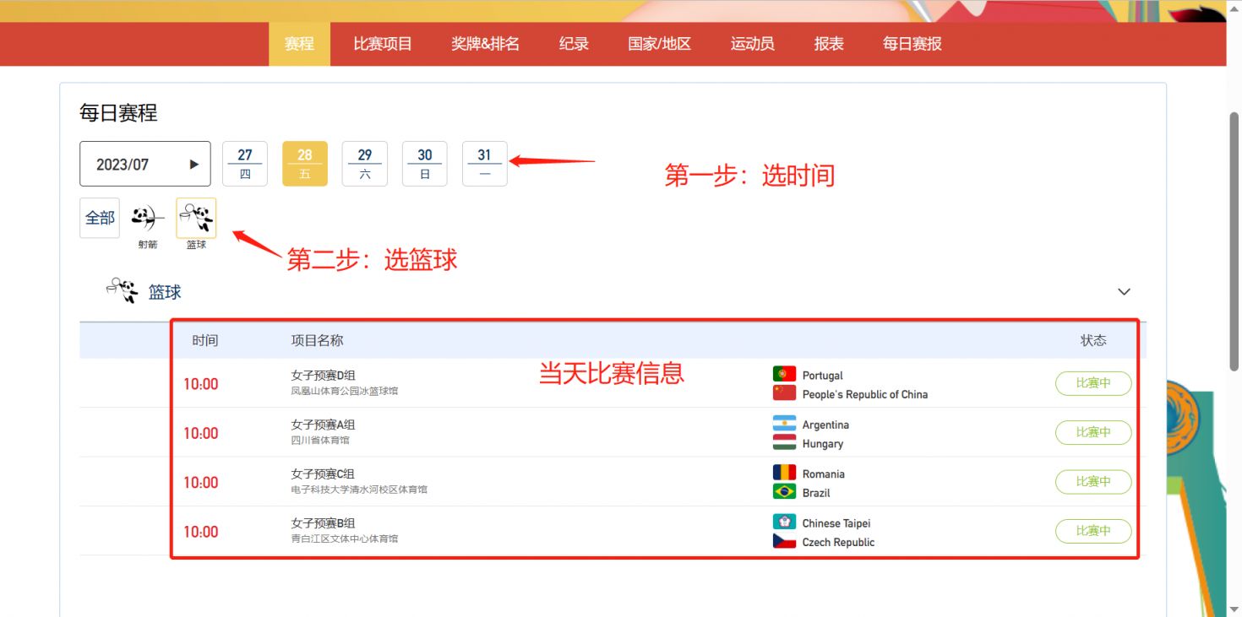Click the Argentina flag icon
The image size is (1242, 617).
click(784, 424)
